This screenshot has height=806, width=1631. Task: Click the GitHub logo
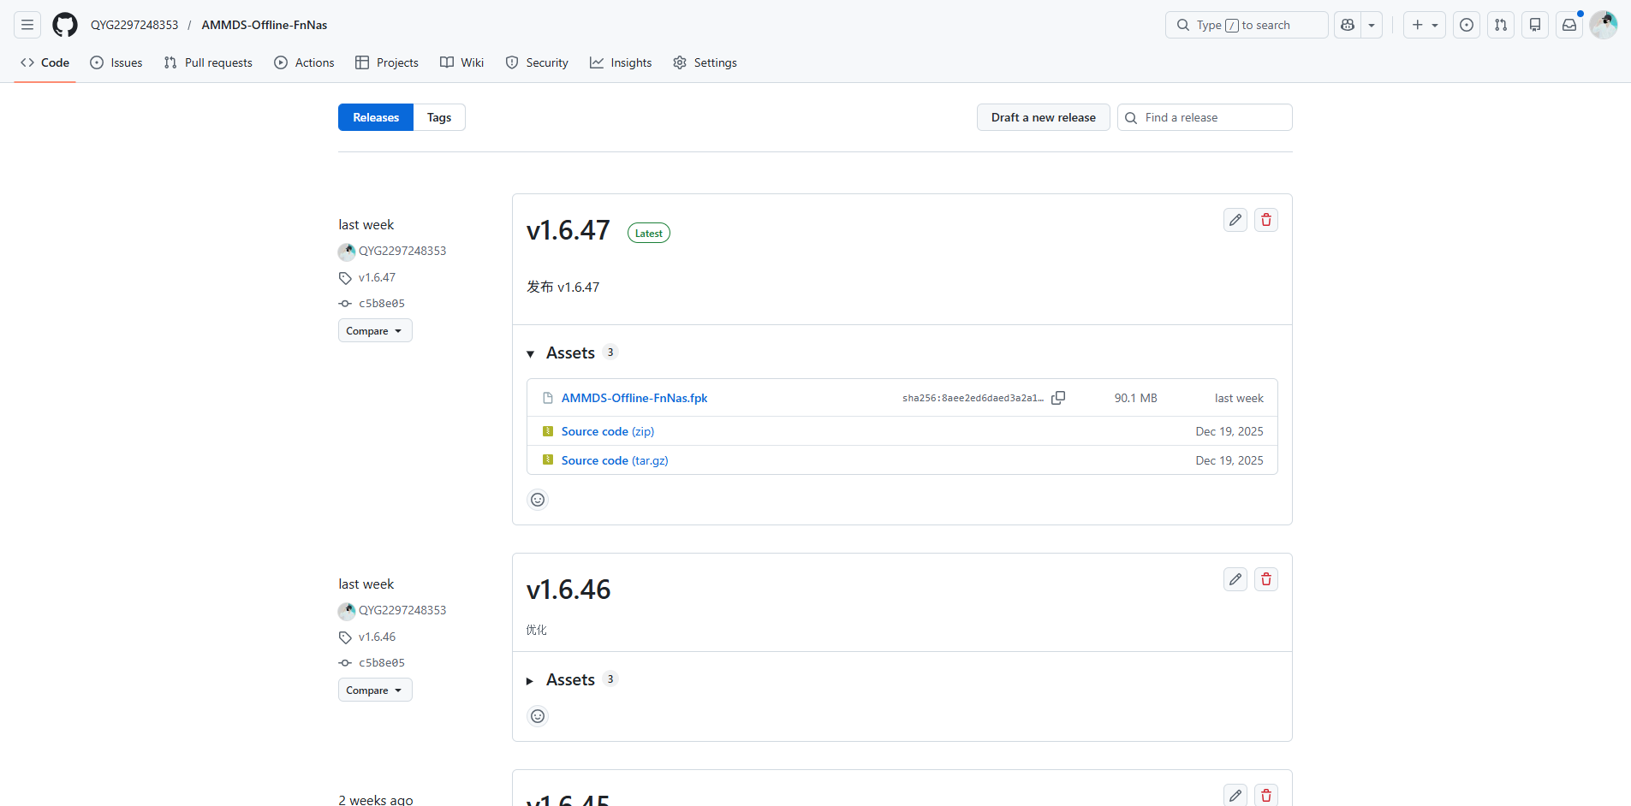(x=64, y=25)
